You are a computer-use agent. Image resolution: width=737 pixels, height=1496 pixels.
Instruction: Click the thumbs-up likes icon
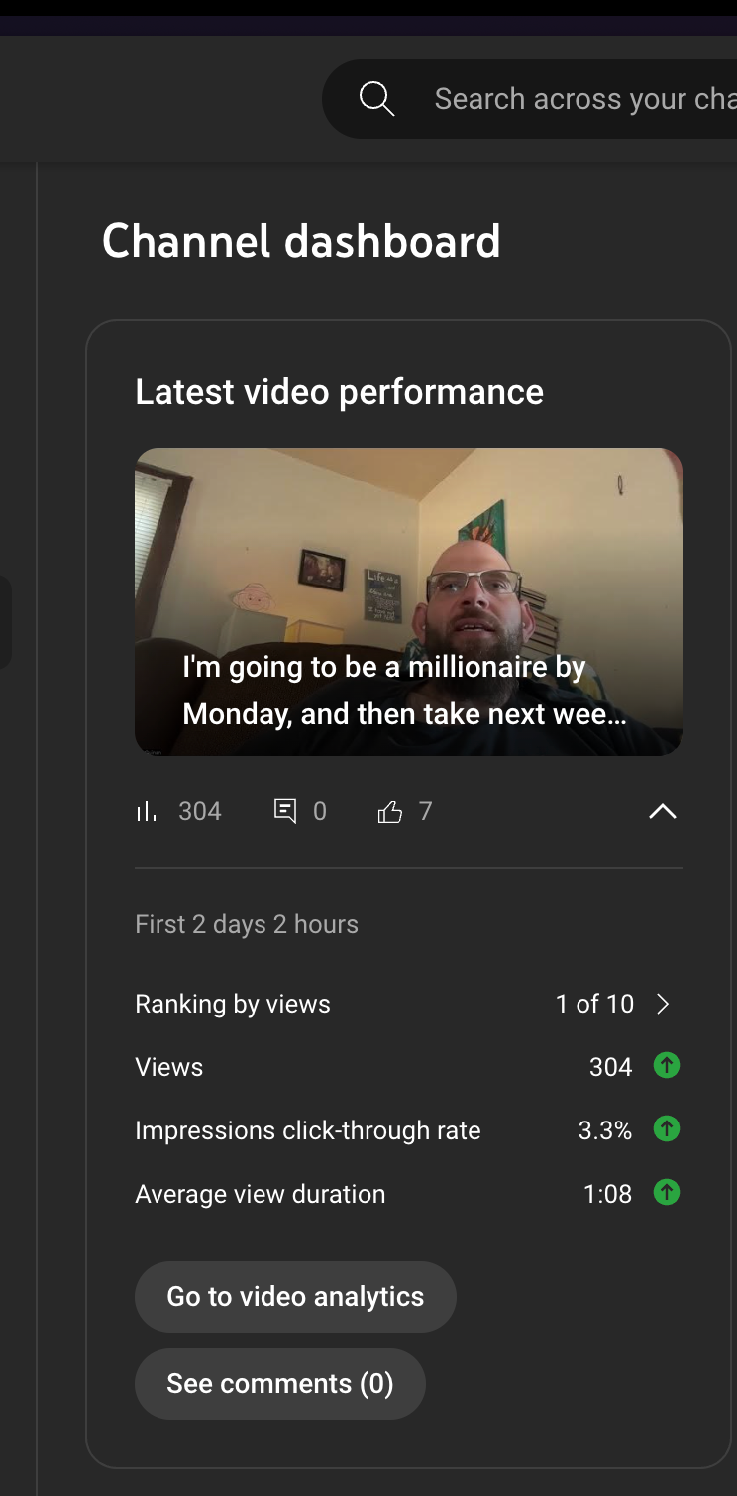point(390,813)
